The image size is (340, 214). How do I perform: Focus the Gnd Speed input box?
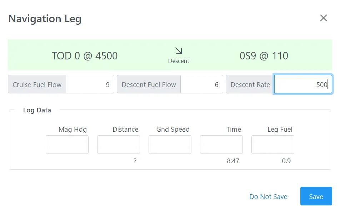[170, 145]
